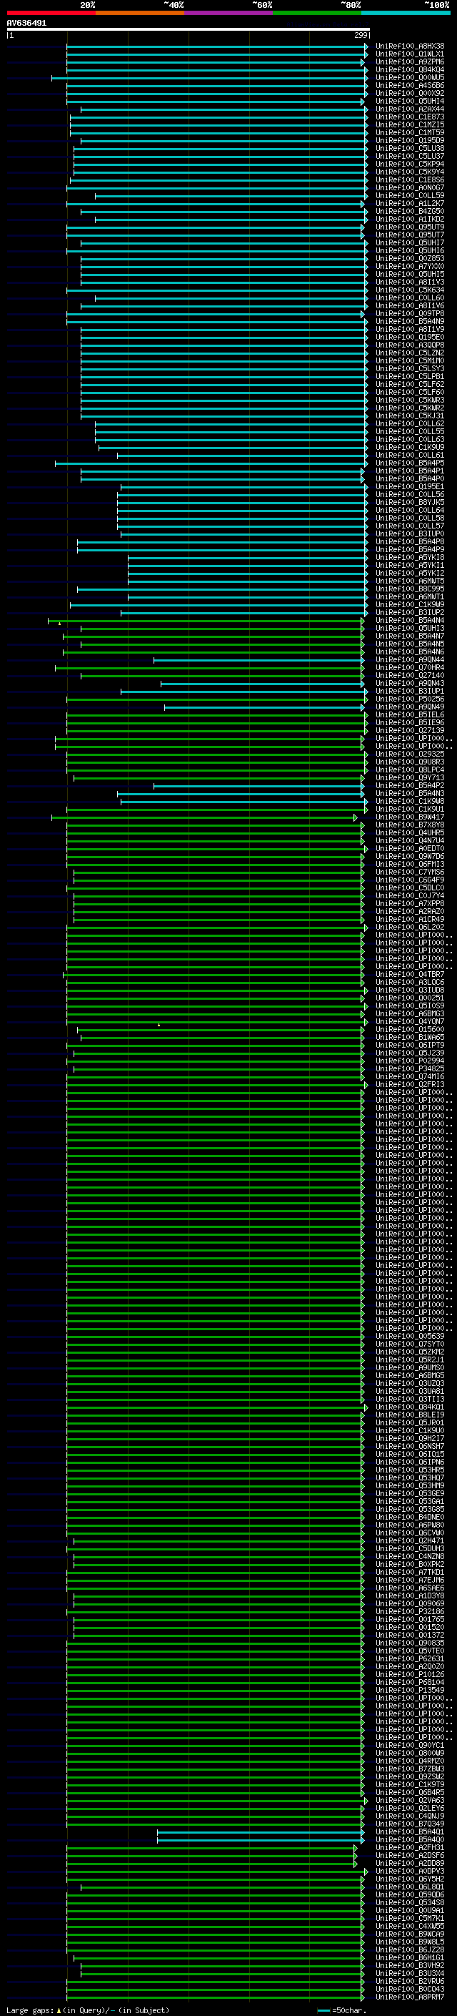Select hit label UniRef100_A5YKI8
The height and width of the screenshot is (2016, 457).
coord(409,557)
